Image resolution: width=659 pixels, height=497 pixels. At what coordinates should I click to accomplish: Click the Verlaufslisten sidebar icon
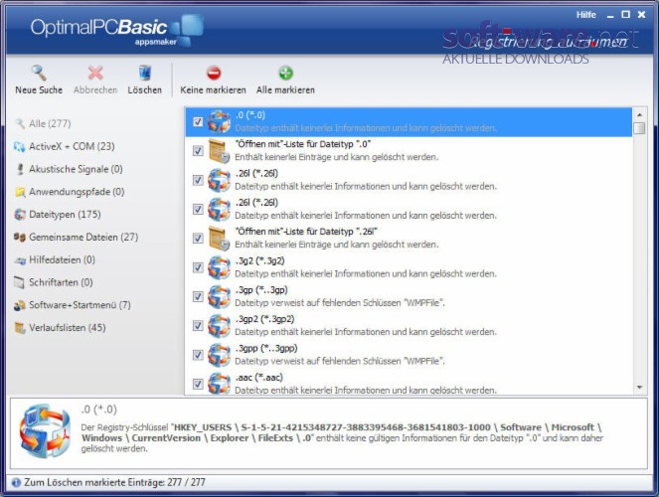pyautogui.click(x=19, y=328)
